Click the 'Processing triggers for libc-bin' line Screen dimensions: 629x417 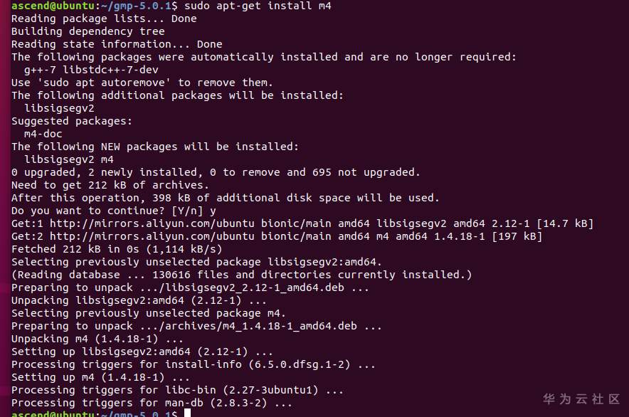point(177,390)
